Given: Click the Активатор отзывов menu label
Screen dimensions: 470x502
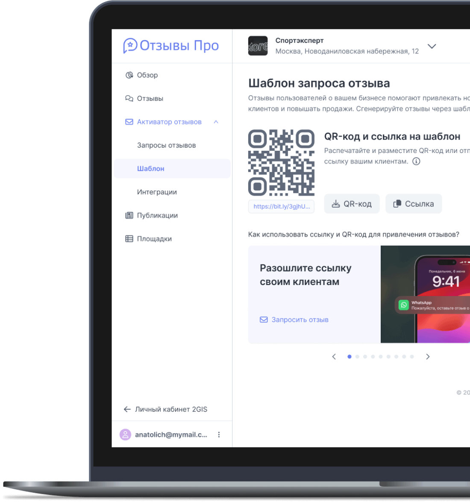Looking at the screenshot, I should point(169,122).
